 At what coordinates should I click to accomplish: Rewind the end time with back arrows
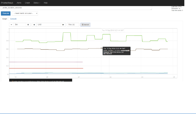click(x=34, y=25)
